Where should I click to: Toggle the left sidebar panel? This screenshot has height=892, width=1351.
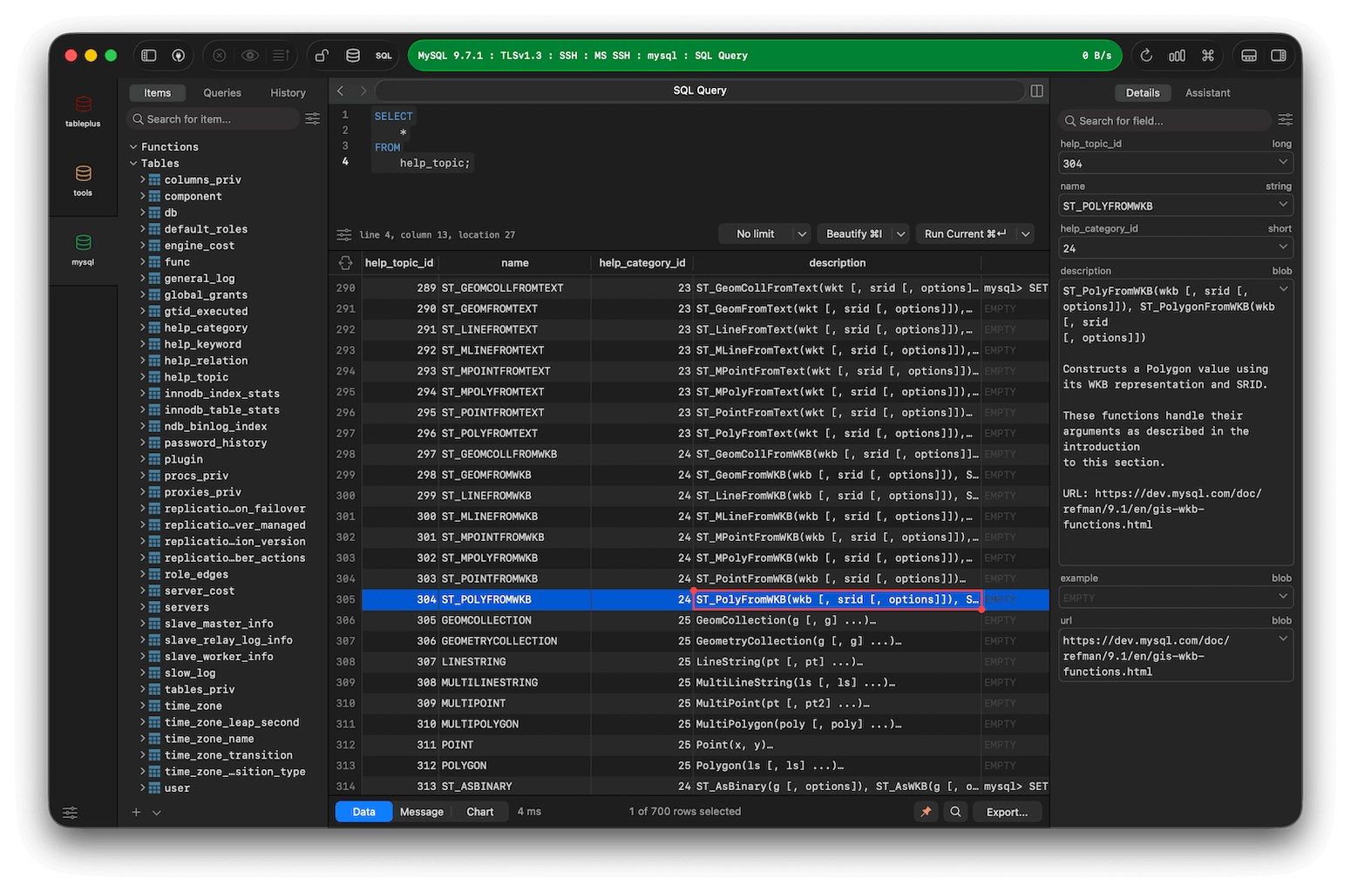149,56
